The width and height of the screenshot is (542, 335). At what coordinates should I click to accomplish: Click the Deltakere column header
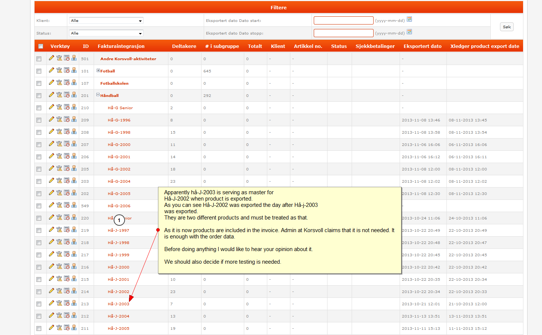click(x=184, y=46)
